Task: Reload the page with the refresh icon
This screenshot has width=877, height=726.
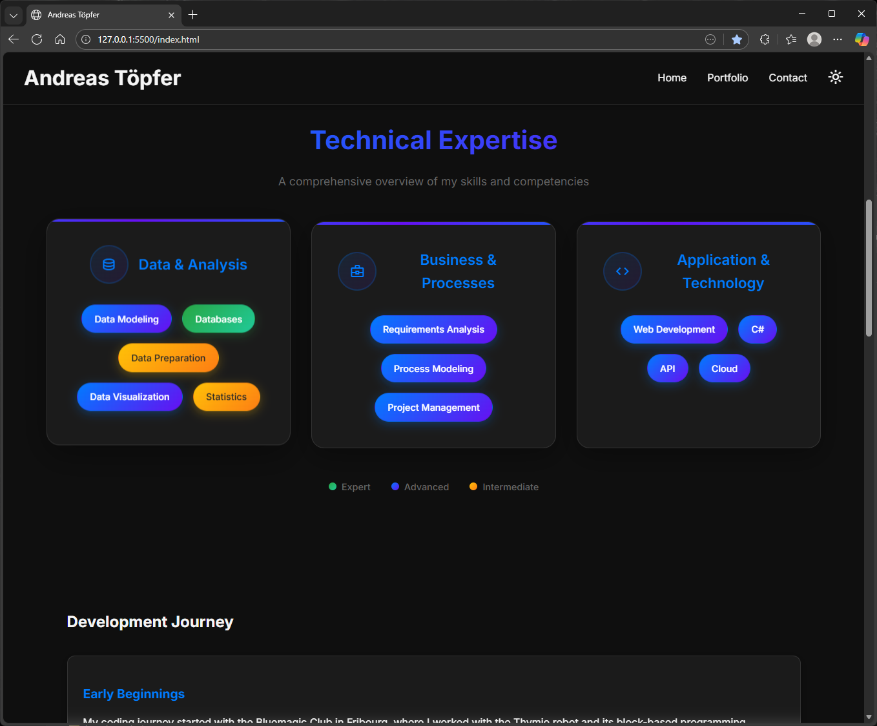Action: click(37, 39)
